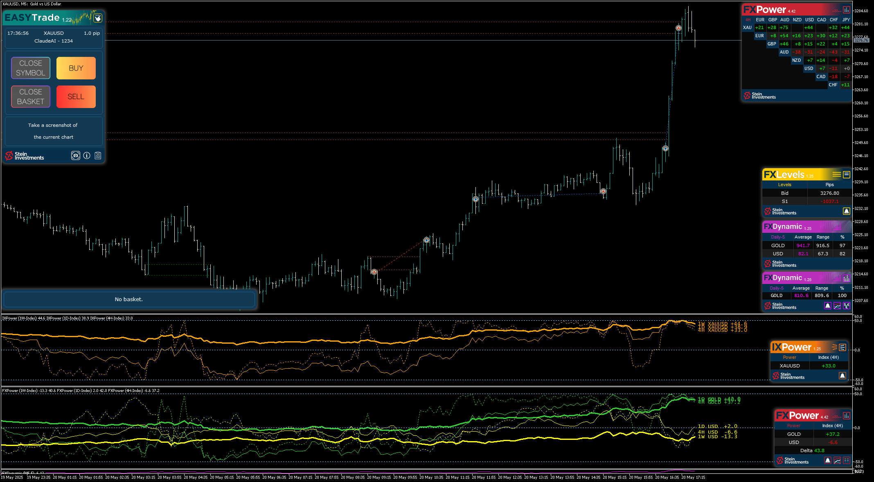Click FXLevels alert bell icon
874x482 pixels.
click(847, 211)
